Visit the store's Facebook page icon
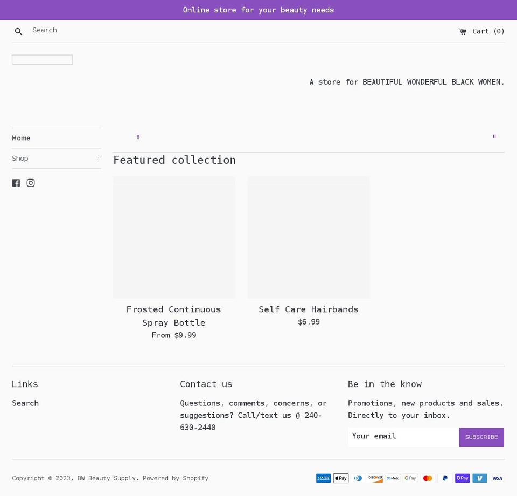 point(16,183)
